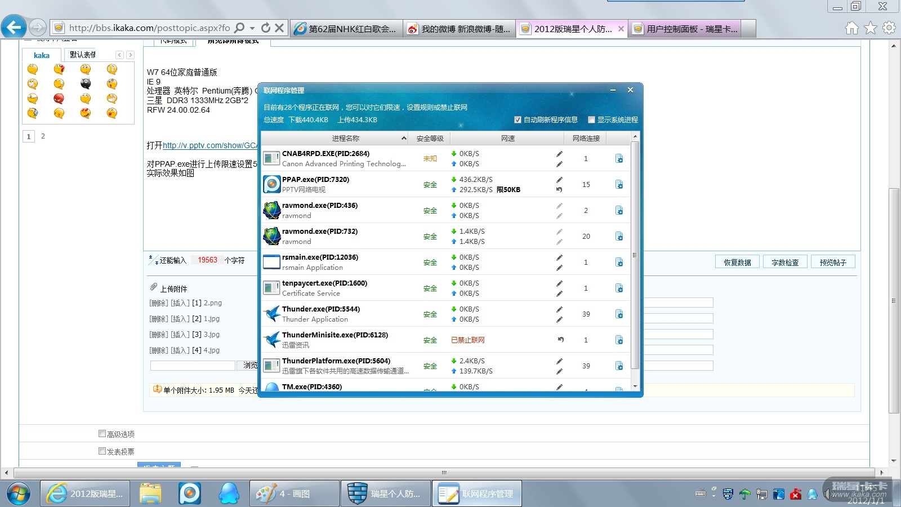Viewport: 901px width, 507px height.
Task: Open the IE home page button
Action: 852,28
